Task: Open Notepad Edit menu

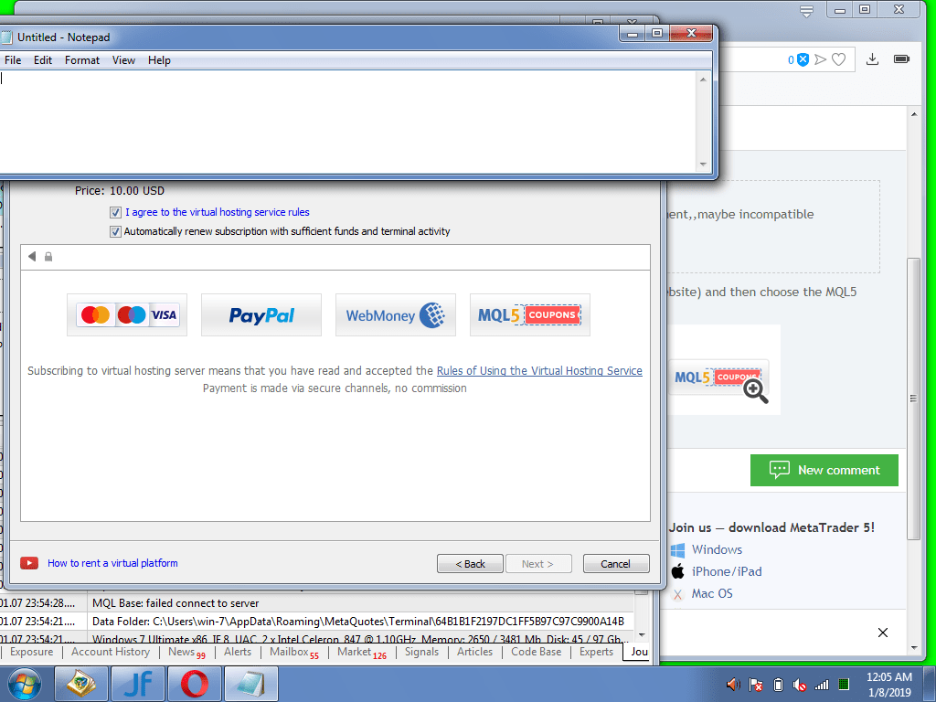Action: (42, 60)
